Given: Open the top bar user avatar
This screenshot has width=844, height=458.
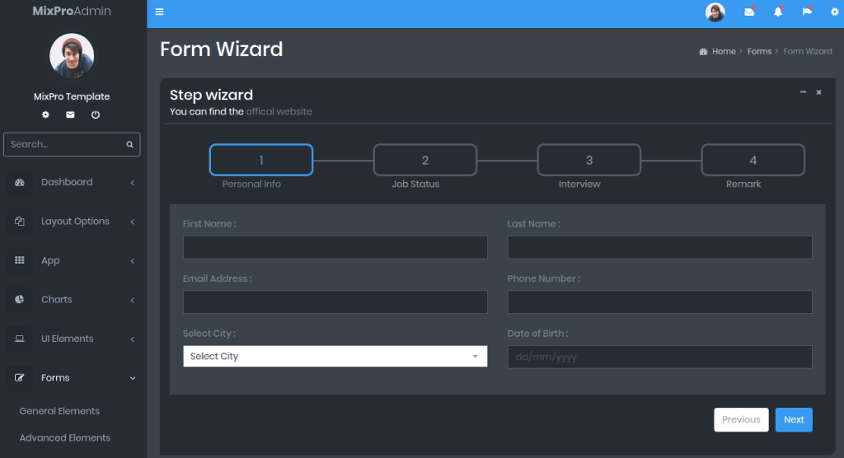Looking at the screenshot, I should 715,12.
